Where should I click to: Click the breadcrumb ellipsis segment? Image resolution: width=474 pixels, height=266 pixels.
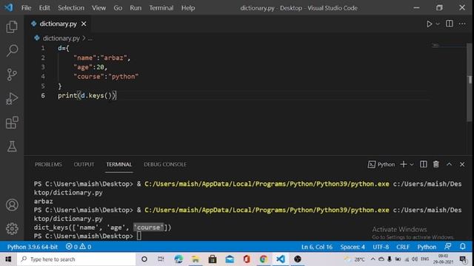pyautogui.click(x=90, y=38)
